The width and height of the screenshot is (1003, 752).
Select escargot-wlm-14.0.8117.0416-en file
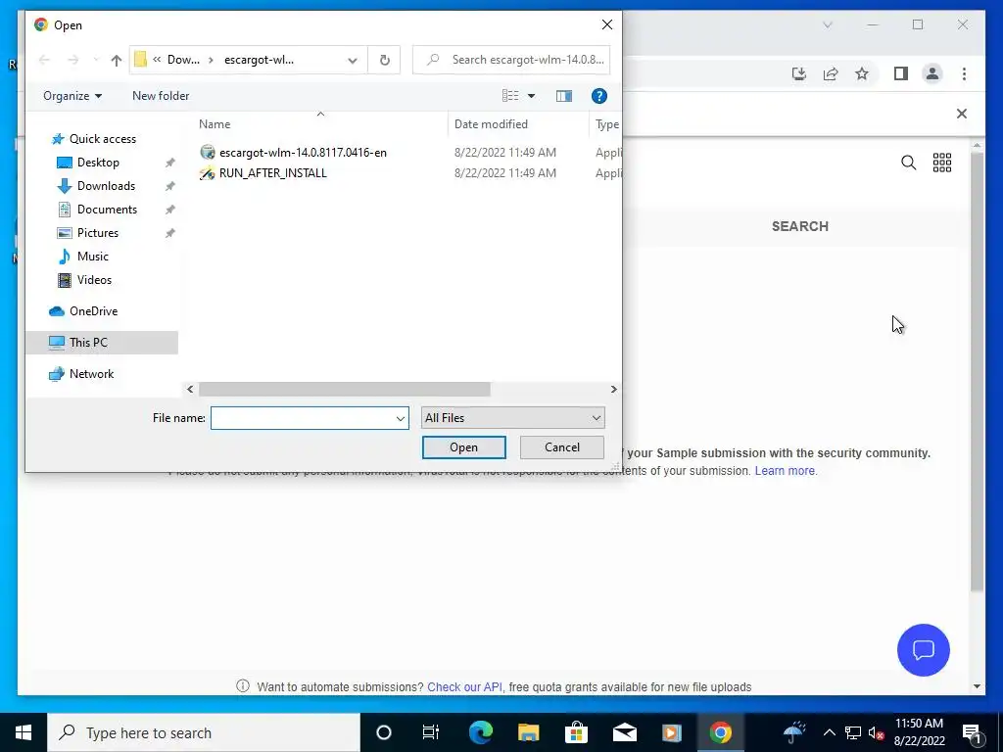point(303,152)
